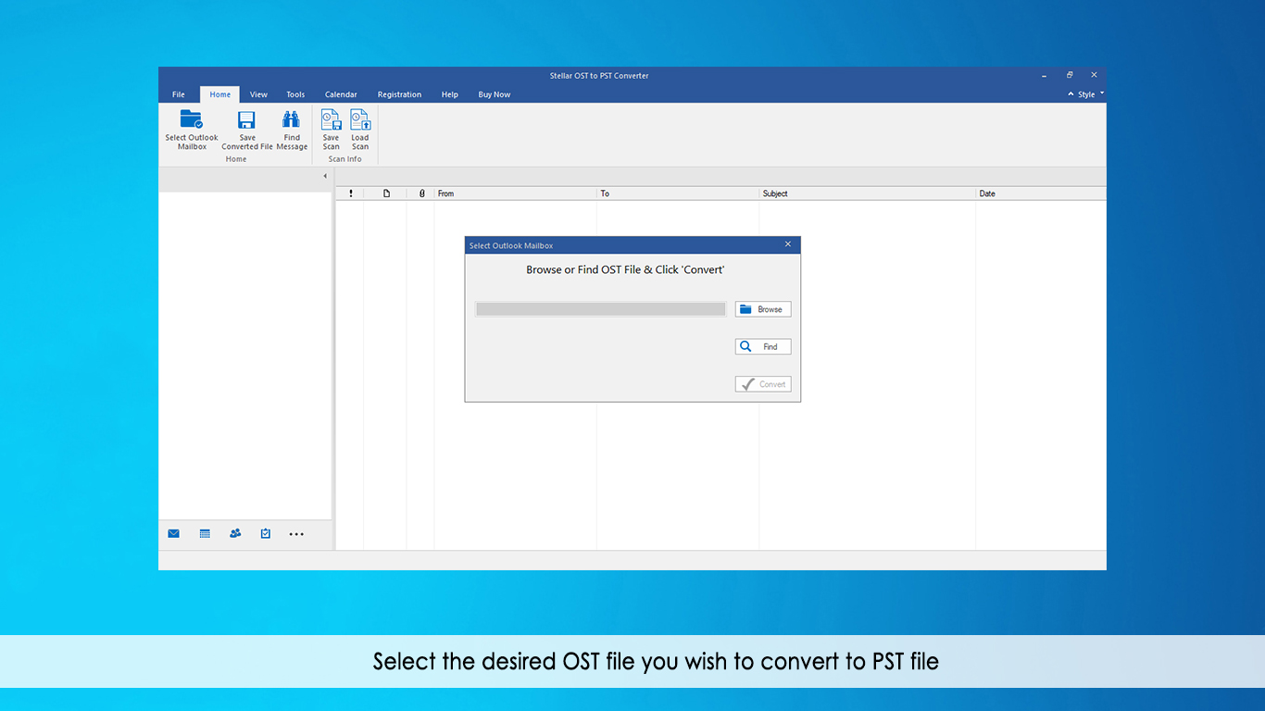Switch to Mail view envelope icon

click(x=173, y=534)
